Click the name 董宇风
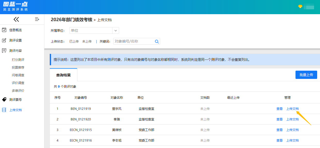 (x=117, y=109)
